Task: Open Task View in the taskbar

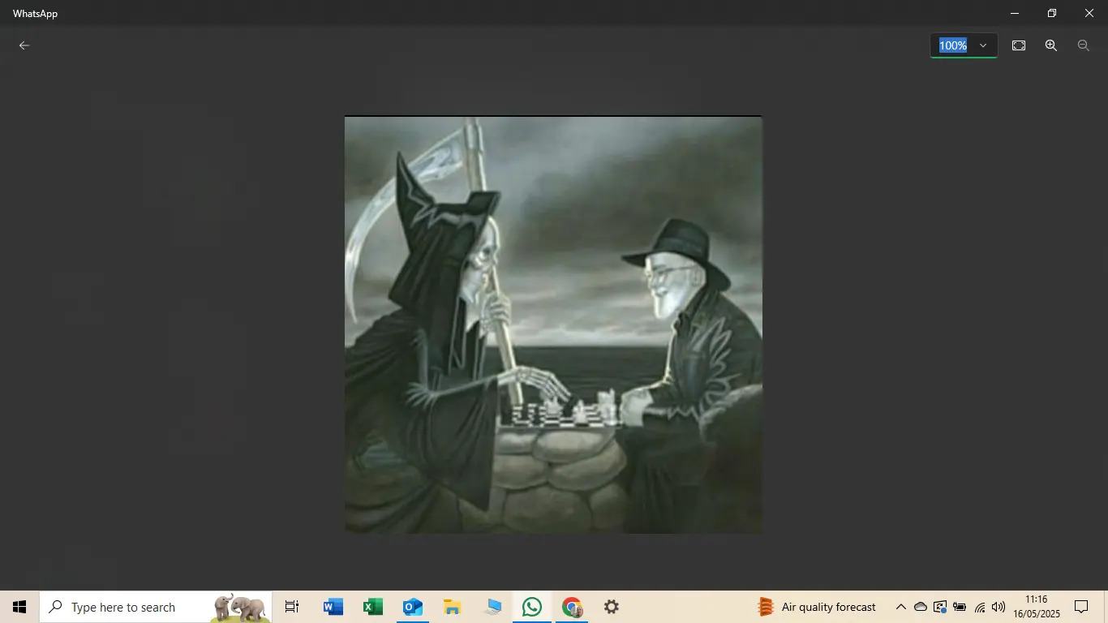Action: pos(292,607)
